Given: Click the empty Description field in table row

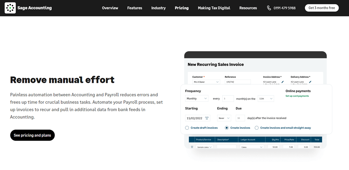Looking at the screenshot, I should 227,147.
